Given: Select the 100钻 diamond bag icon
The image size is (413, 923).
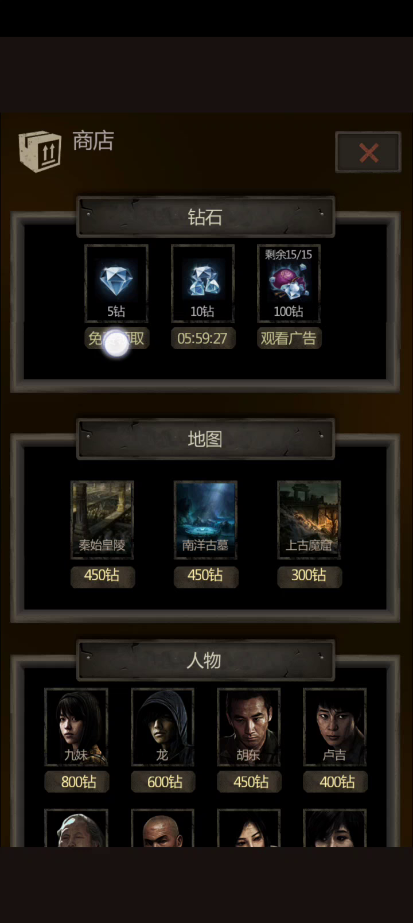Looking at the screenshot, I should coord(289,283).
